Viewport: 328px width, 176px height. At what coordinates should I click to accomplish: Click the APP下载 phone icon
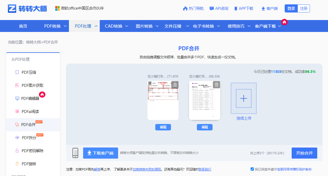236,9
